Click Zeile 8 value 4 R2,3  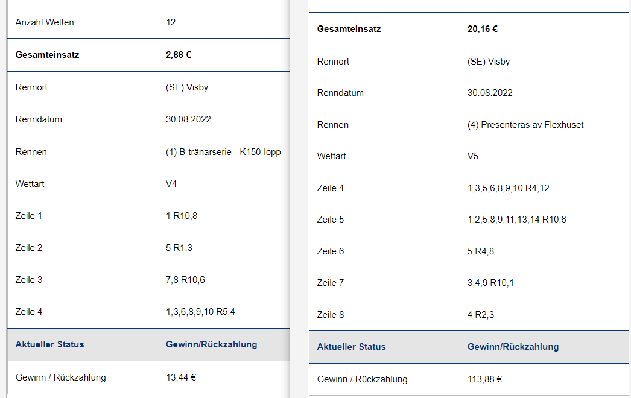pos(481,315)
